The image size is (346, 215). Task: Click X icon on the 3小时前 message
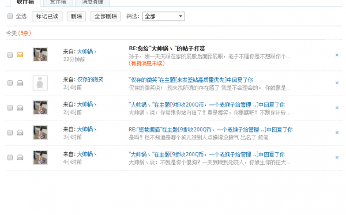pos(337,133)
